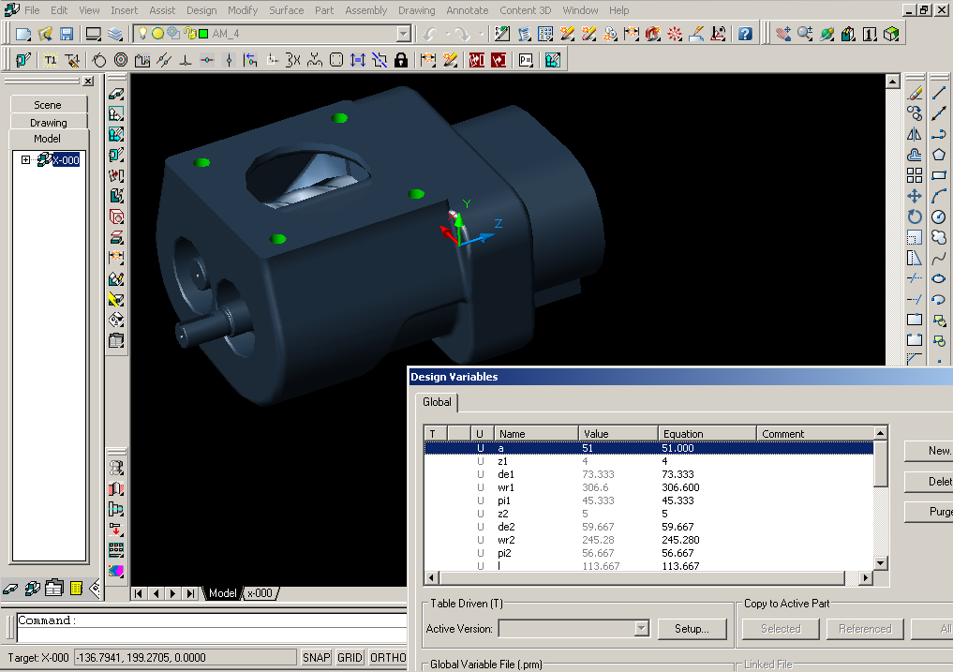
Task: Open the Active Version dropdown
Action: 641,628
